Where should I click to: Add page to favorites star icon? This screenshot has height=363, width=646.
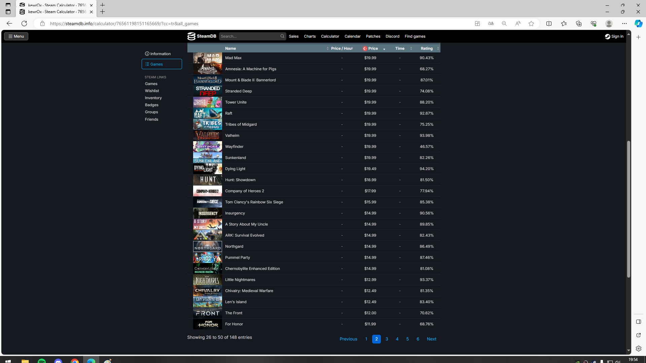click(x=531, y=24)
